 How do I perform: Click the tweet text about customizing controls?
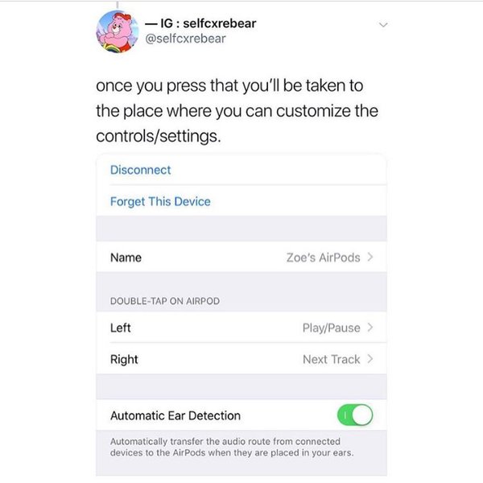coord(237,111)
